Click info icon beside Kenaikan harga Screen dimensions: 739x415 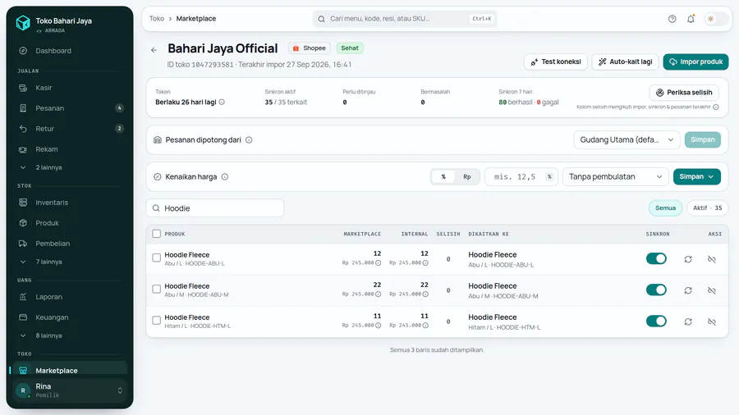tap(225, 177)
